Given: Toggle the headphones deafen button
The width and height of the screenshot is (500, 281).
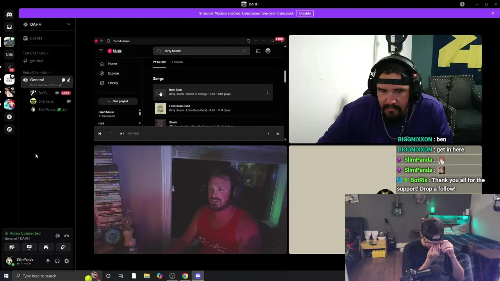Looking at the screenshot, I should pos(57,261).
